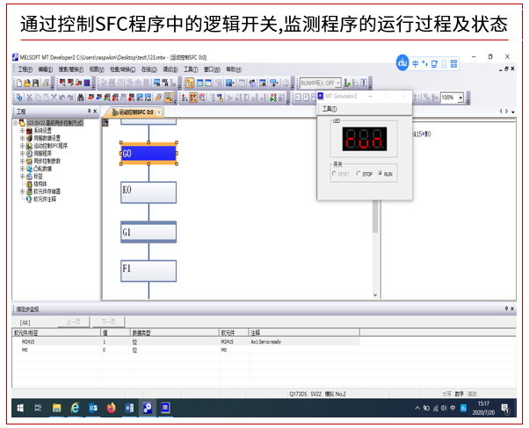
Task: Open Word from the taskbar
Action: point(129,409)
